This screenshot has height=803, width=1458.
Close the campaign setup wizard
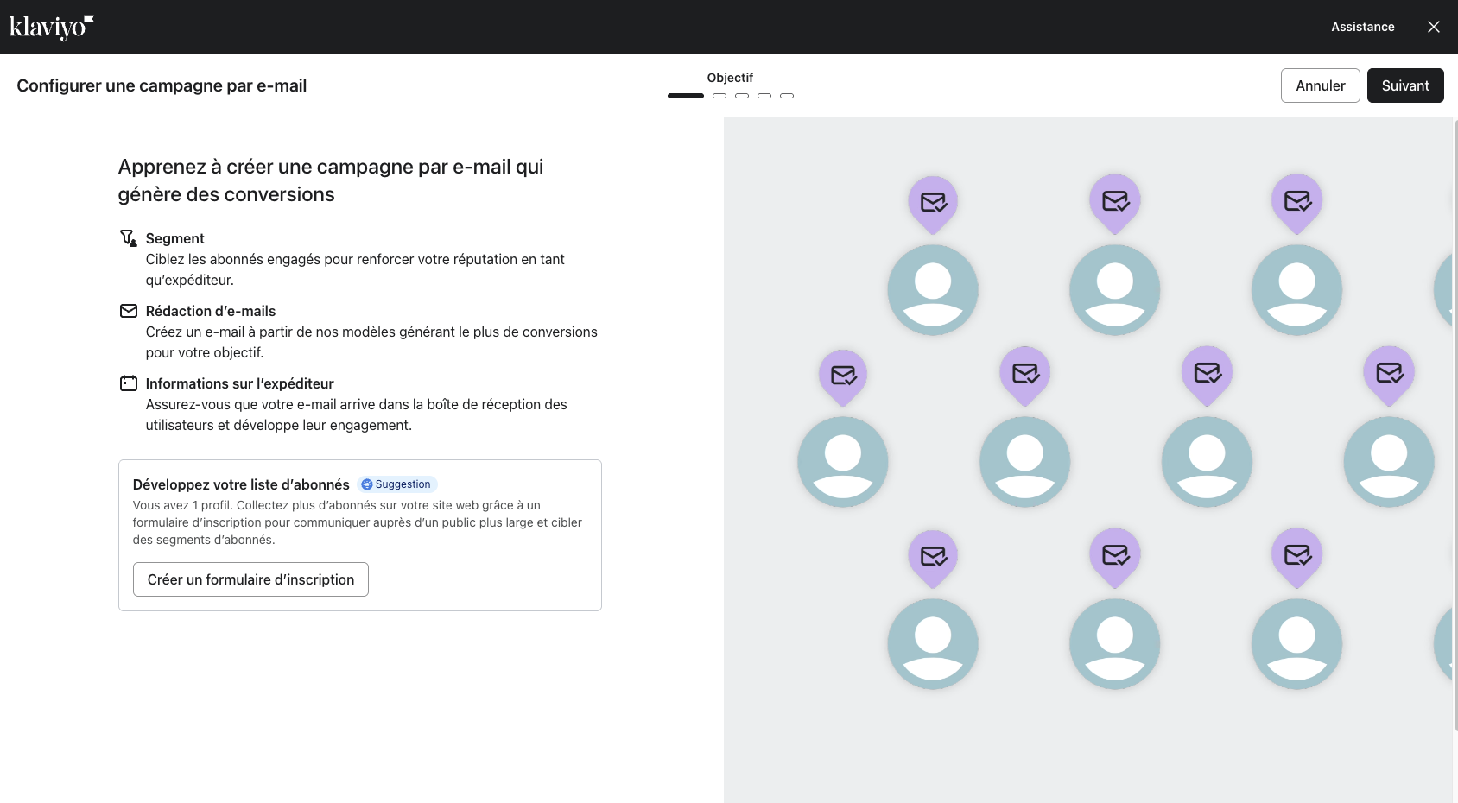coord(1433,27)
